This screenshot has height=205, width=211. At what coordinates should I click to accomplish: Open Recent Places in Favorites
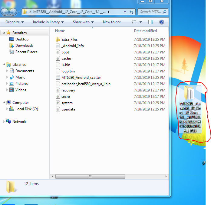point(26,52)
